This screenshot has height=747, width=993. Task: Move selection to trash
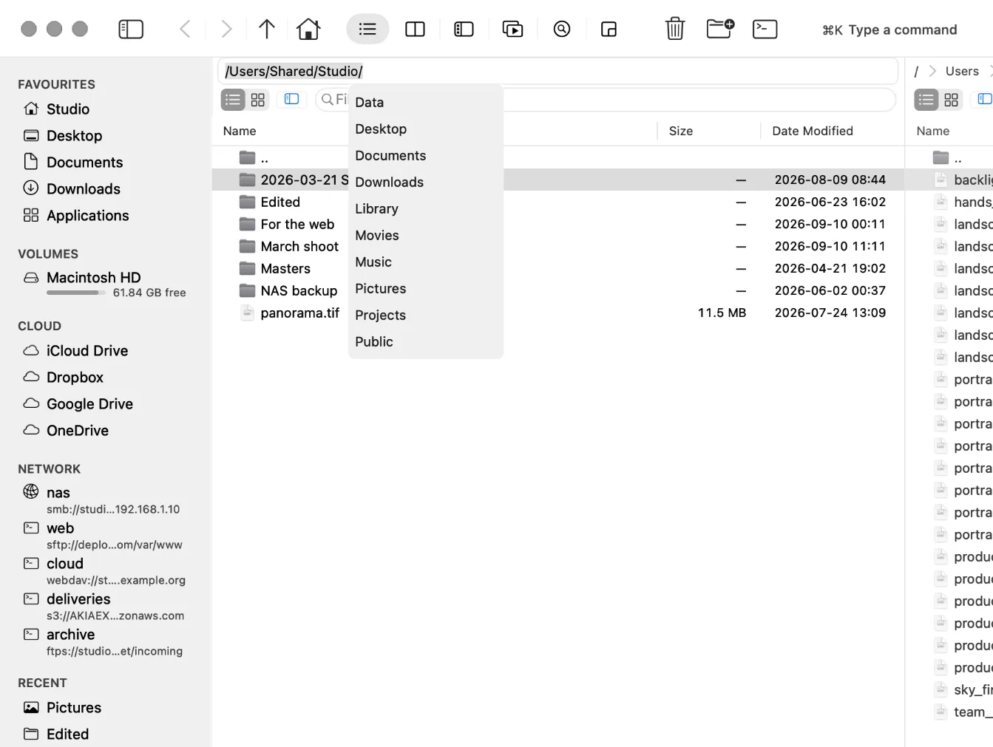[675, 30]
